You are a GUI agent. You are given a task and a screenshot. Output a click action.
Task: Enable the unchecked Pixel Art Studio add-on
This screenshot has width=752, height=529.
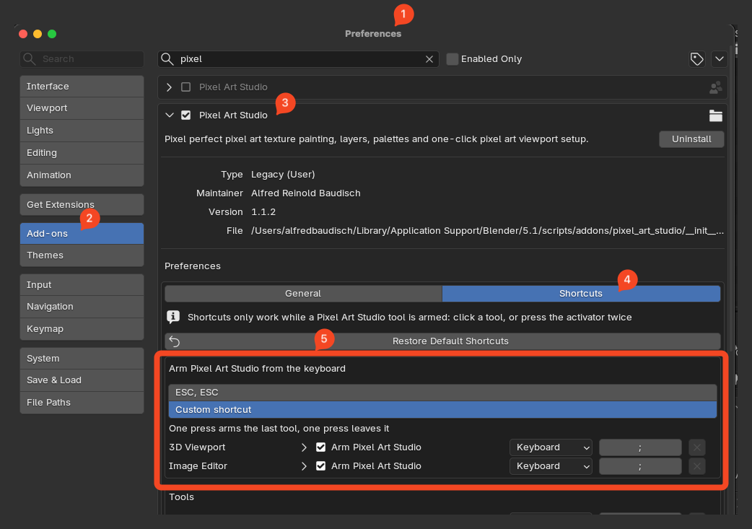(x=186, y=87)
